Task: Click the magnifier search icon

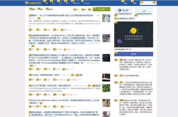Action: 155,3
